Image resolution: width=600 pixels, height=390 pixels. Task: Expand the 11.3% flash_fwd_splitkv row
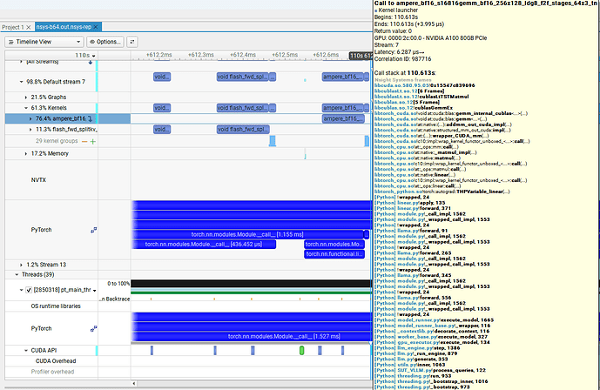[x=30, y=130]
